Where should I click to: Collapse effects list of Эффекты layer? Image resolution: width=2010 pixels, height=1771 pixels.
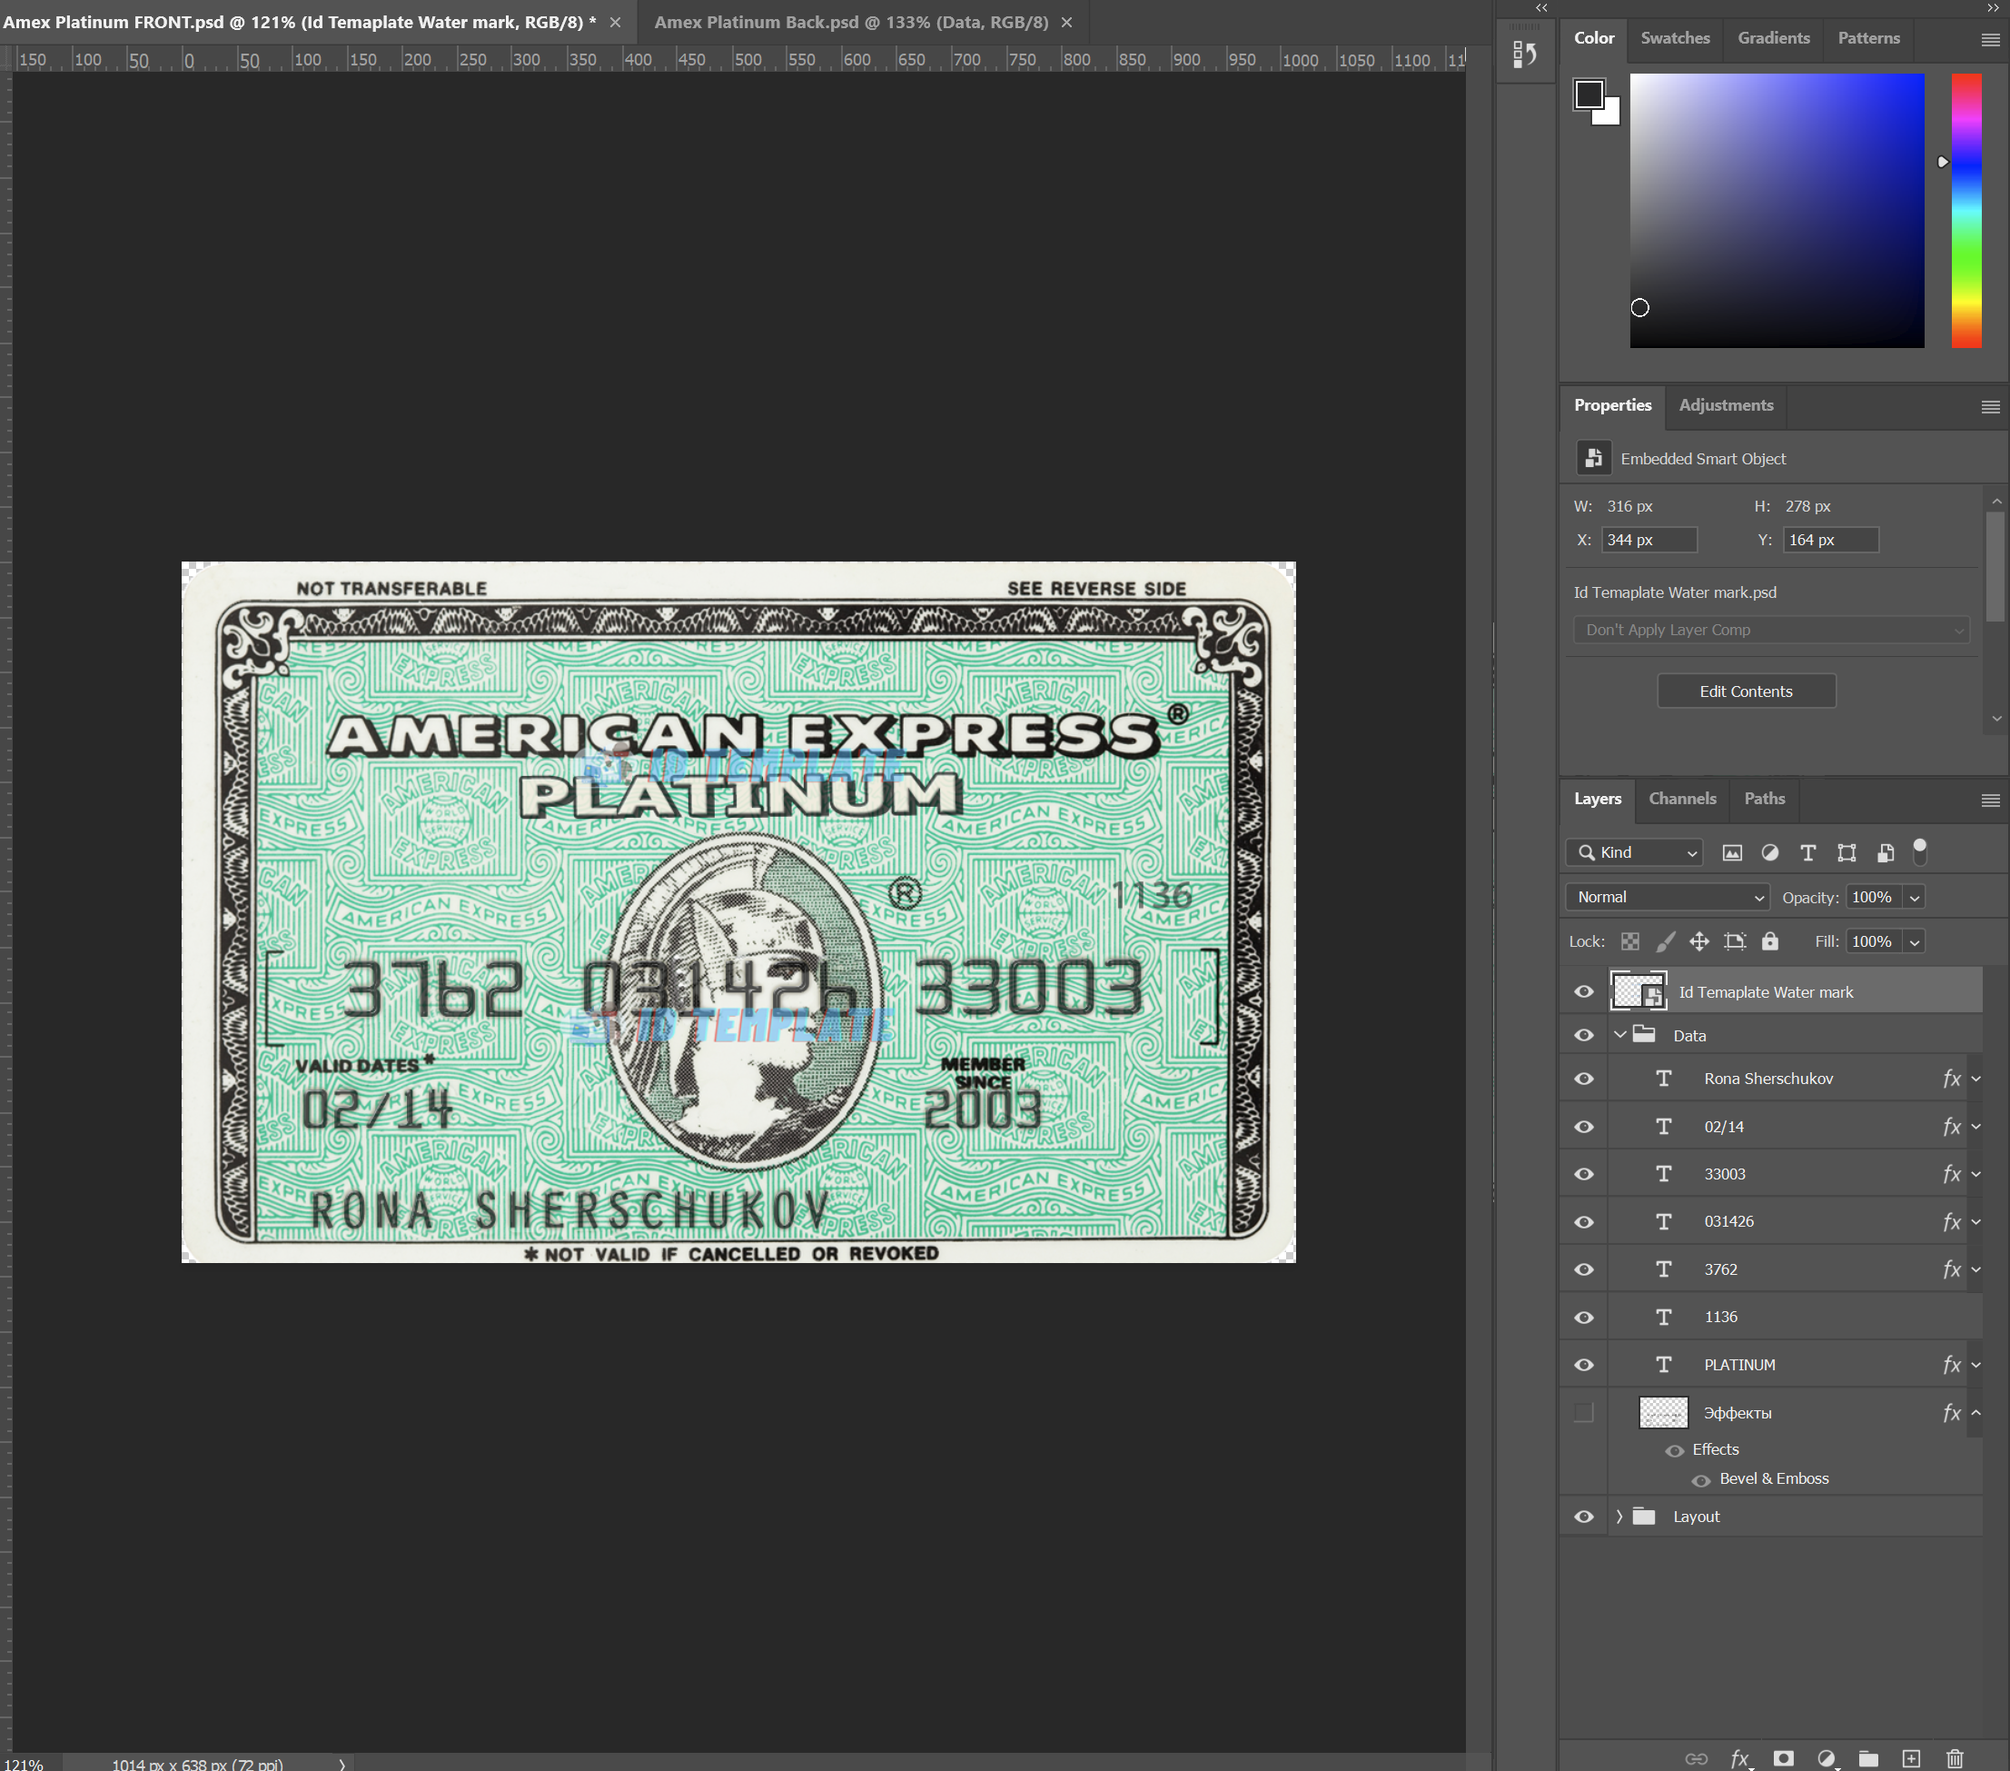(x=1975, y=1413)
